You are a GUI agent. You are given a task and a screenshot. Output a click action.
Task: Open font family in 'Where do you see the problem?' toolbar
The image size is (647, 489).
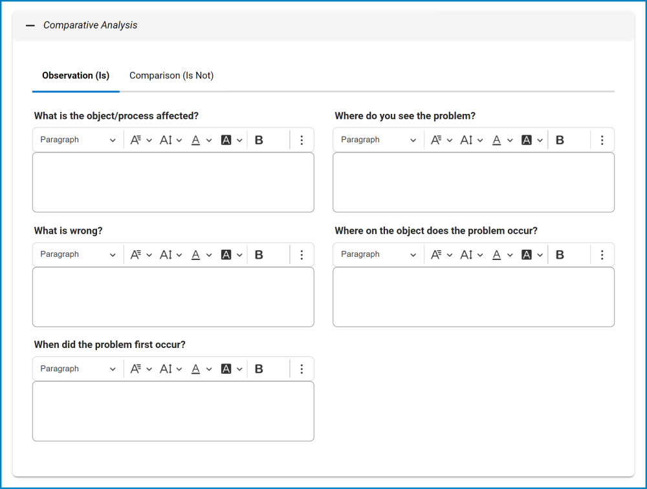(441, 140)
